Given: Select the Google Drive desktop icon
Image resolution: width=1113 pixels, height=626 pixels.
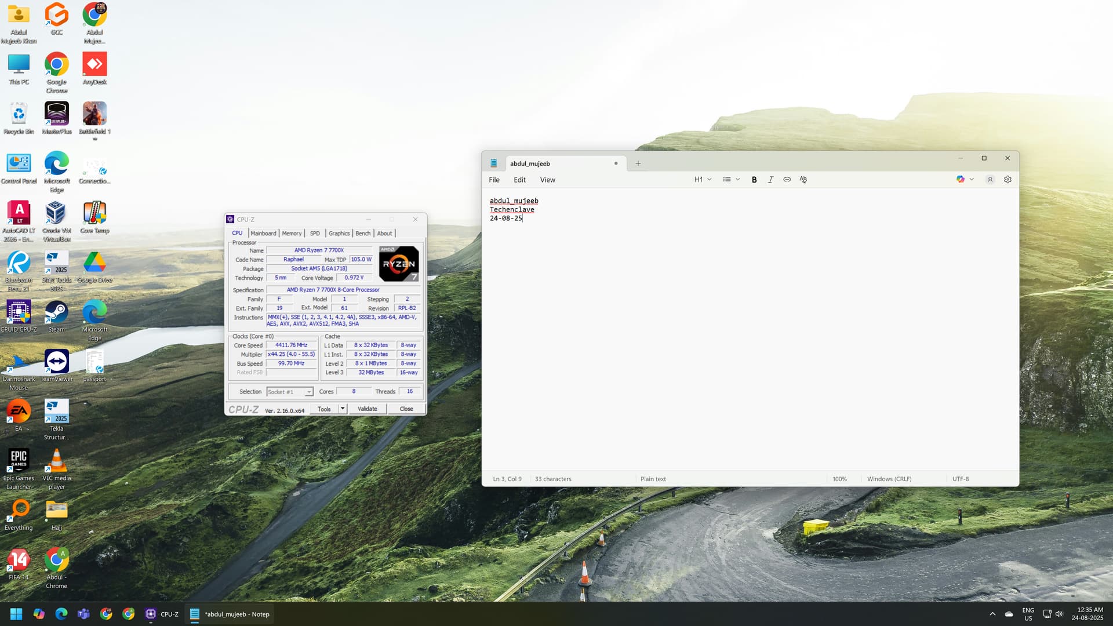Looking at the screenshot, I should [x=94, y=267].
